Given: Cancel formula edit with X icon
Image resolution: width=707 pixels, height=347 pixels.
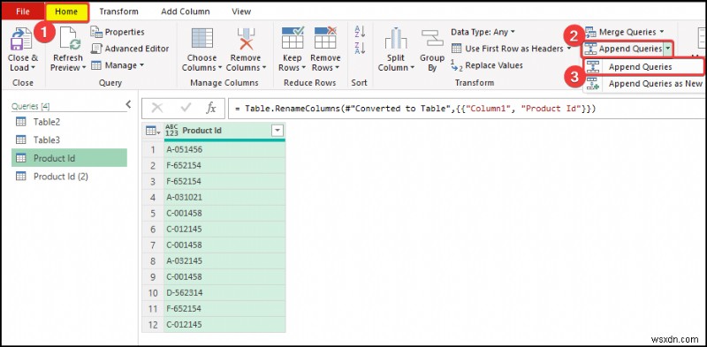Looking at the screenshot, I should tap(157, 108).
